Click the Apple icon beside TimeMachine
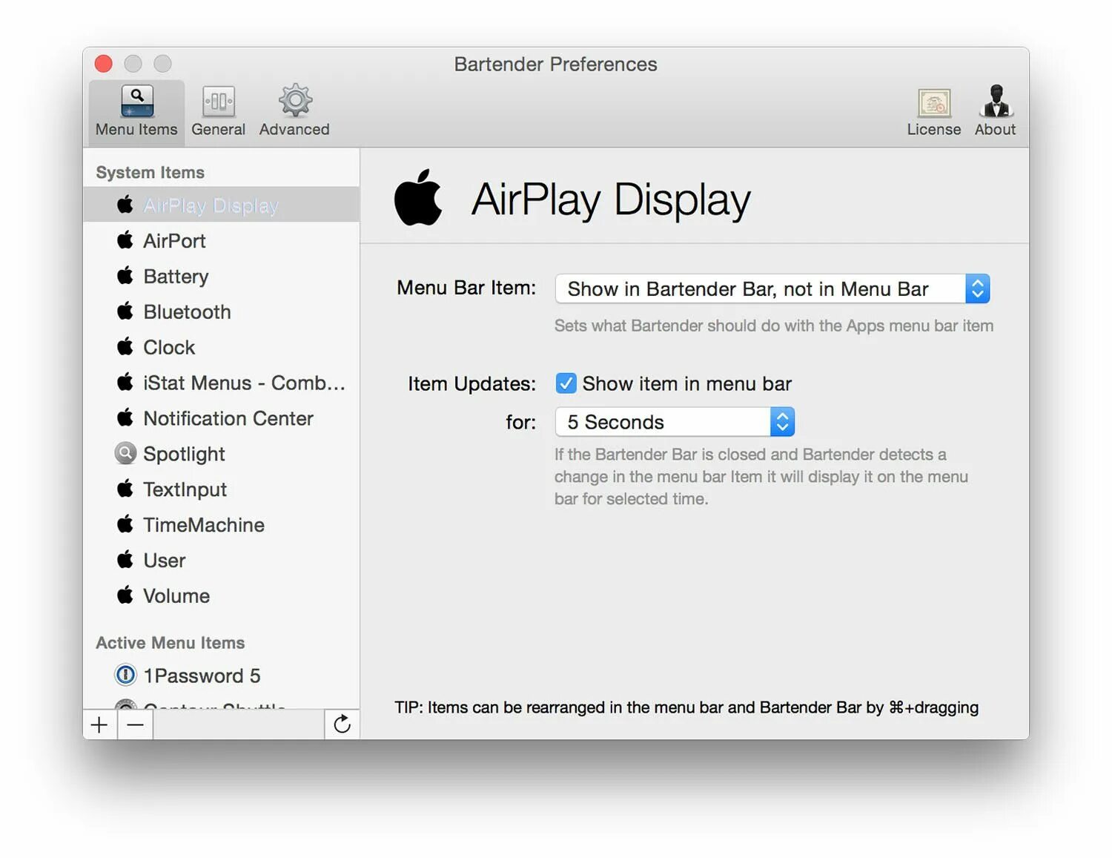 [125, 524]
